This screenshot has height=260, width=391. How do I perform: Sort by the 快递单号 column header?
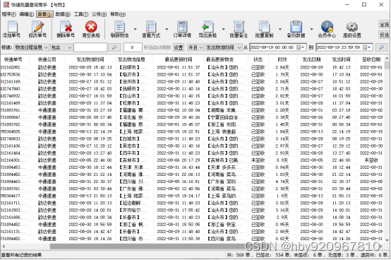pyautogui.click(x=13, y=59)
